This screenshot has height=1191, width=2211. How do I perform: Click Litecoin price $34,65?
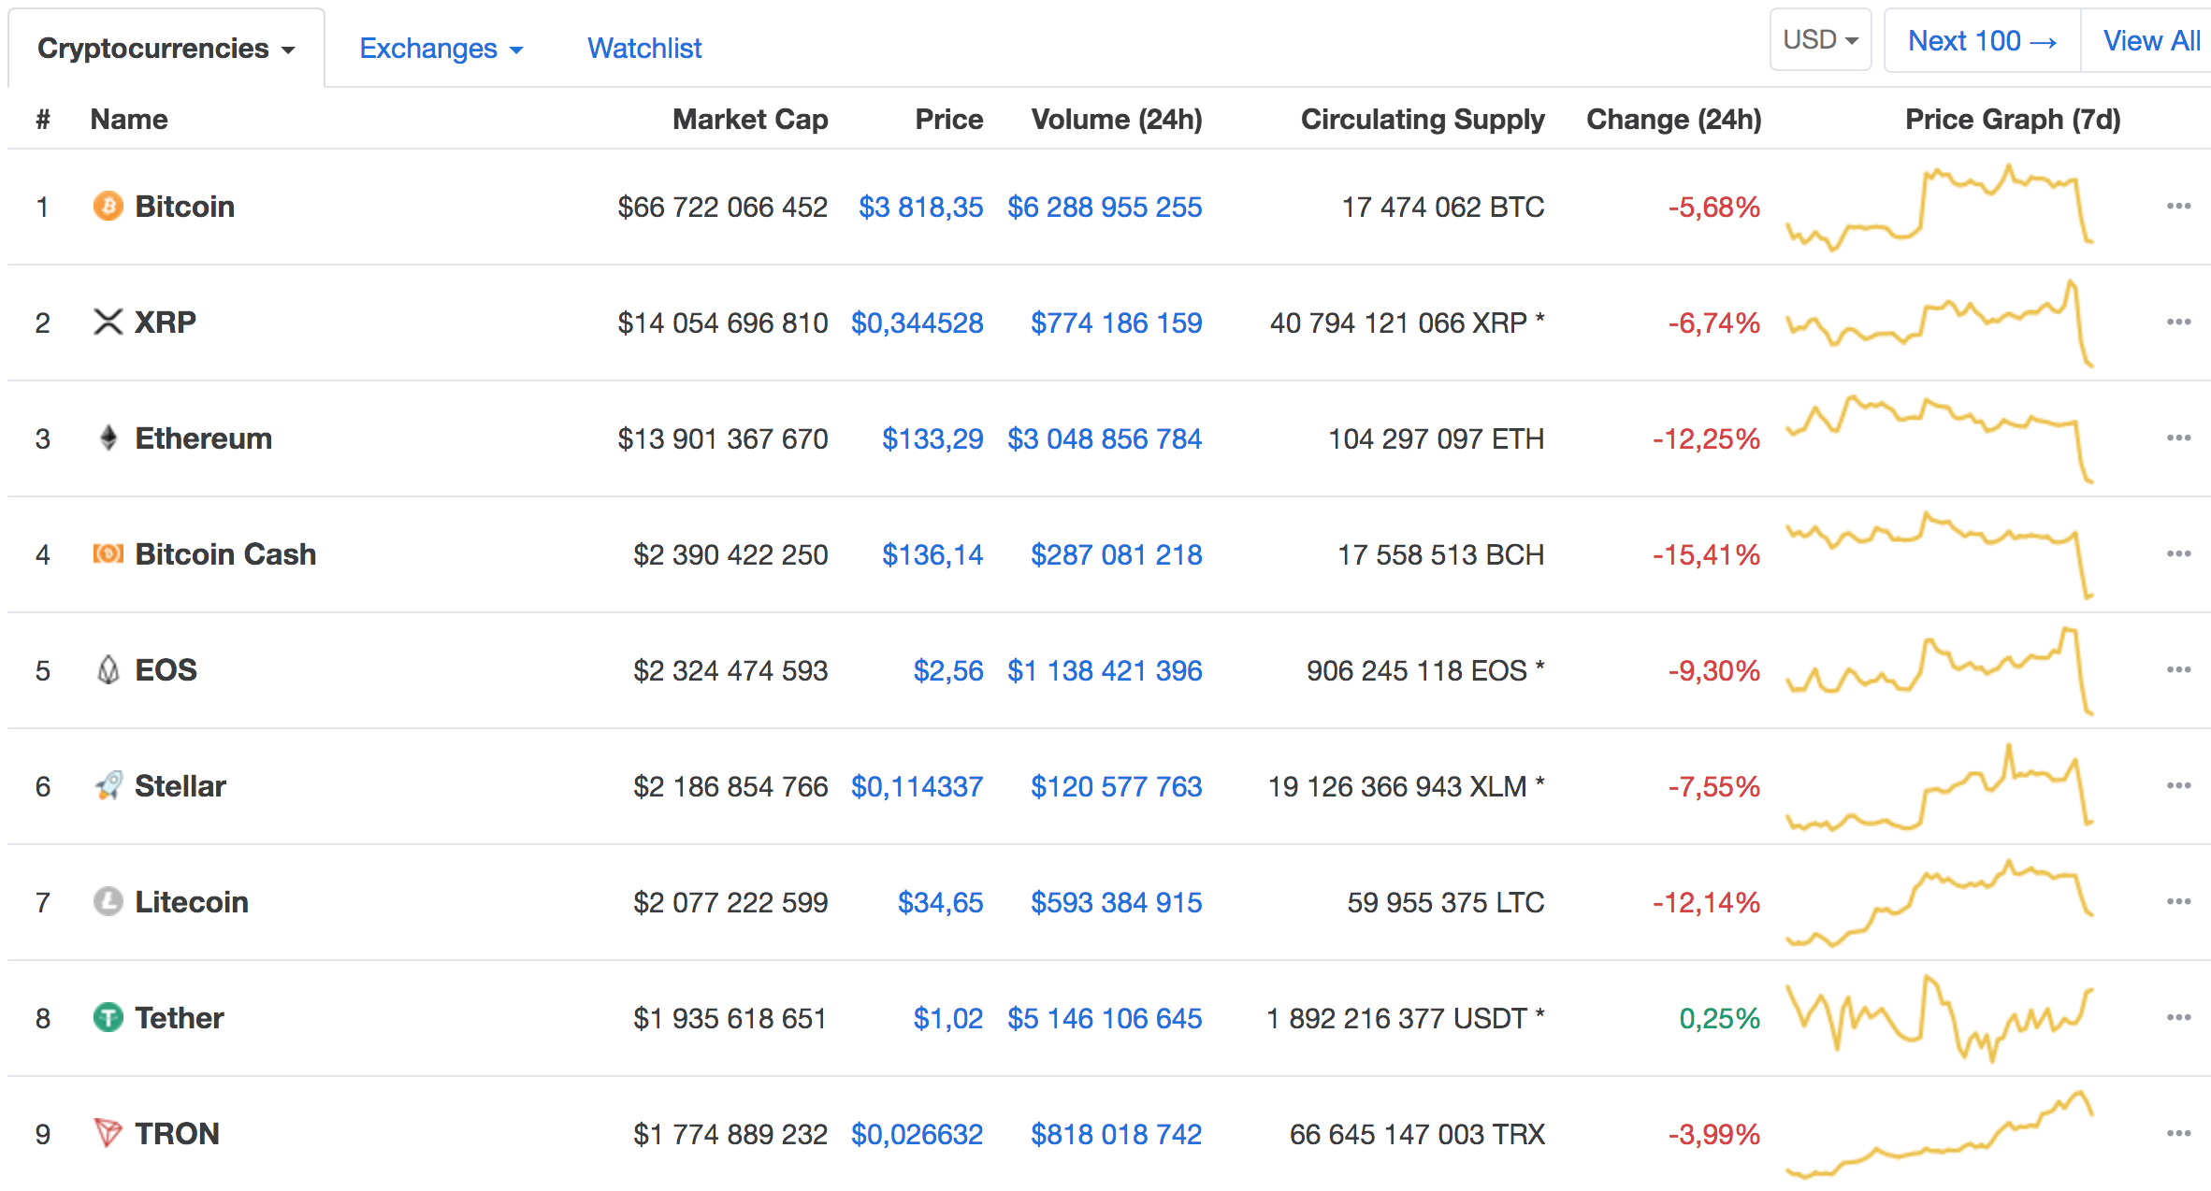[x=941, y=902]
